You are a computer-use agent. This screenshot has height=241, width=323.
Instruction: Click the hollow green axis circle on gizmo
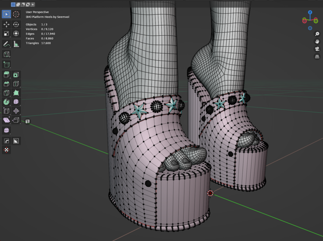[x=316, y=21]
